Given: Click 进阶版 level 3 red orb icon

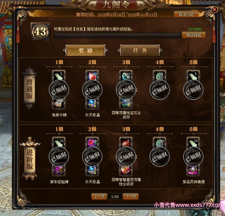Looking at the screenshot, I should pyautogui.click(x=126, y=142).
